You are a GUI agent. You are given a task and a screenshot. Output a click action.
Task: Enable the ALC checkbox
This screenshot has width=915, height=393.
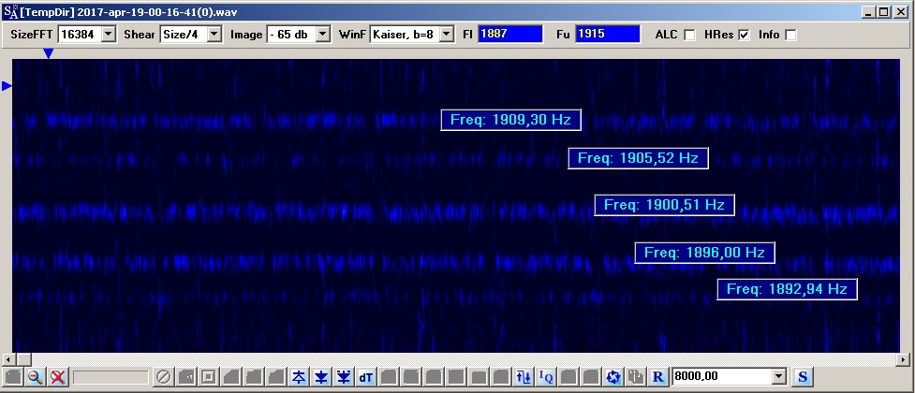(x=689, y=35)
